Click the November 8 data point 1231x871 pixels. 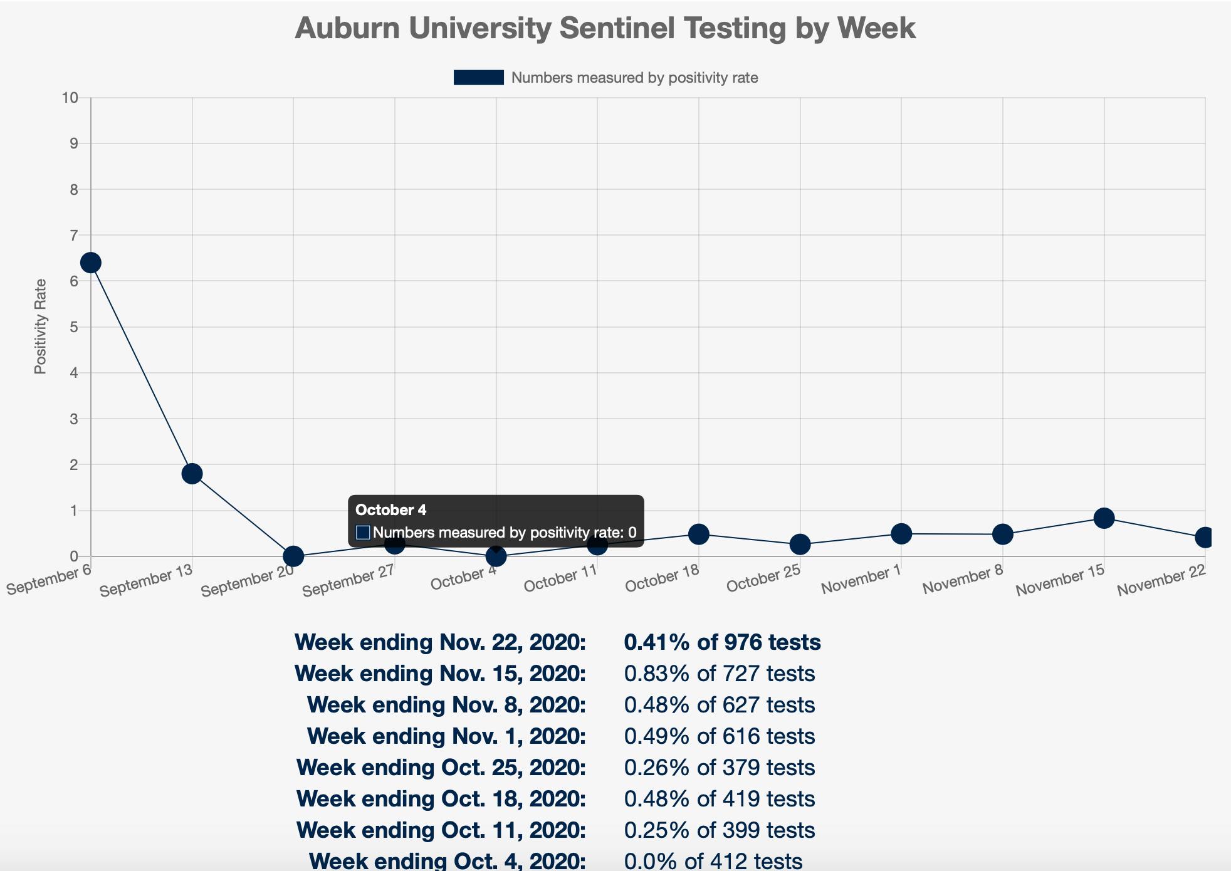point(1003,535)
